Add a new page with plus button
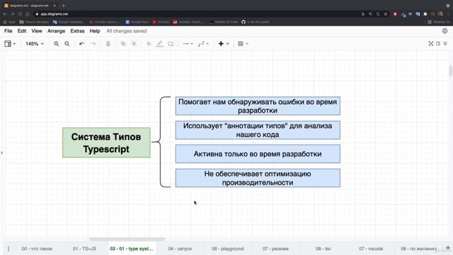 pyautogui.click(x=447, y=248)
